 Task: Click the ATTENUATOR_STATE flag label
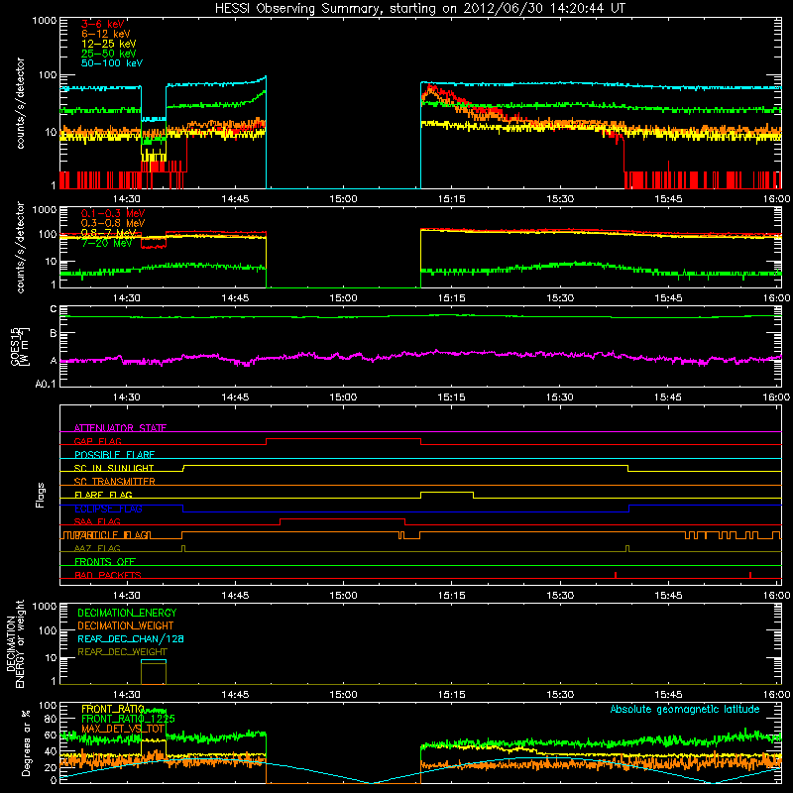point(120,428)
